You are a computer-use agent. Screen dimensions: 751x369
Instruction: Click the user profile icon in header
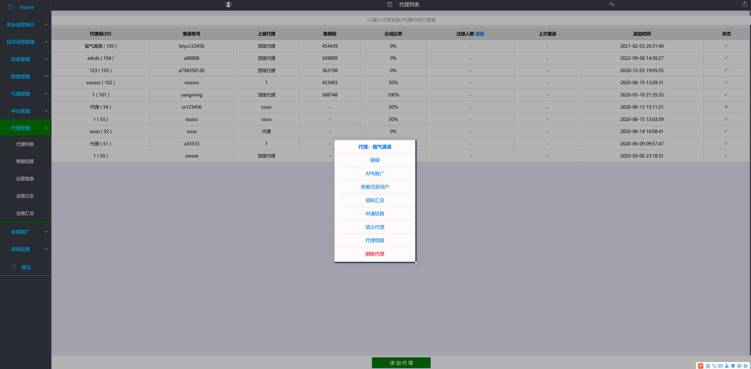[x=228, y=4]
